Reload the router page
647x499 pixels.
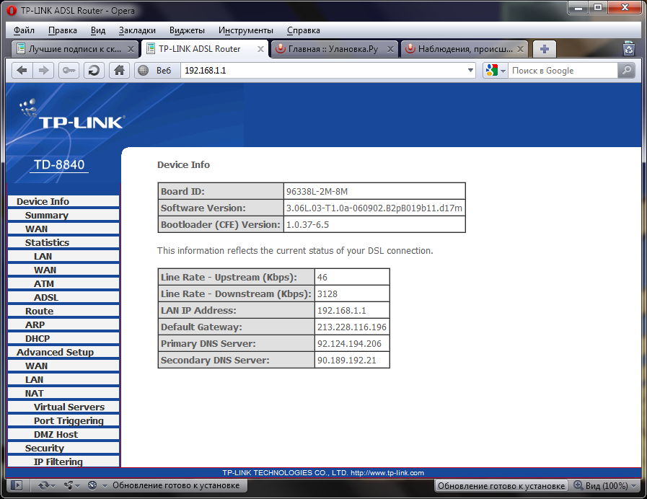pos(94,71)
